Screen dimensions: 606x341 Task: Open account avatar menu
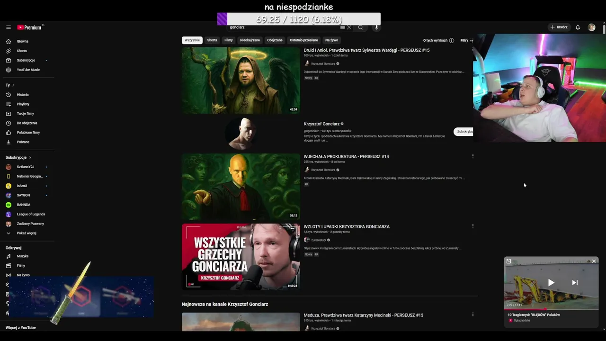tap(591, 27)
